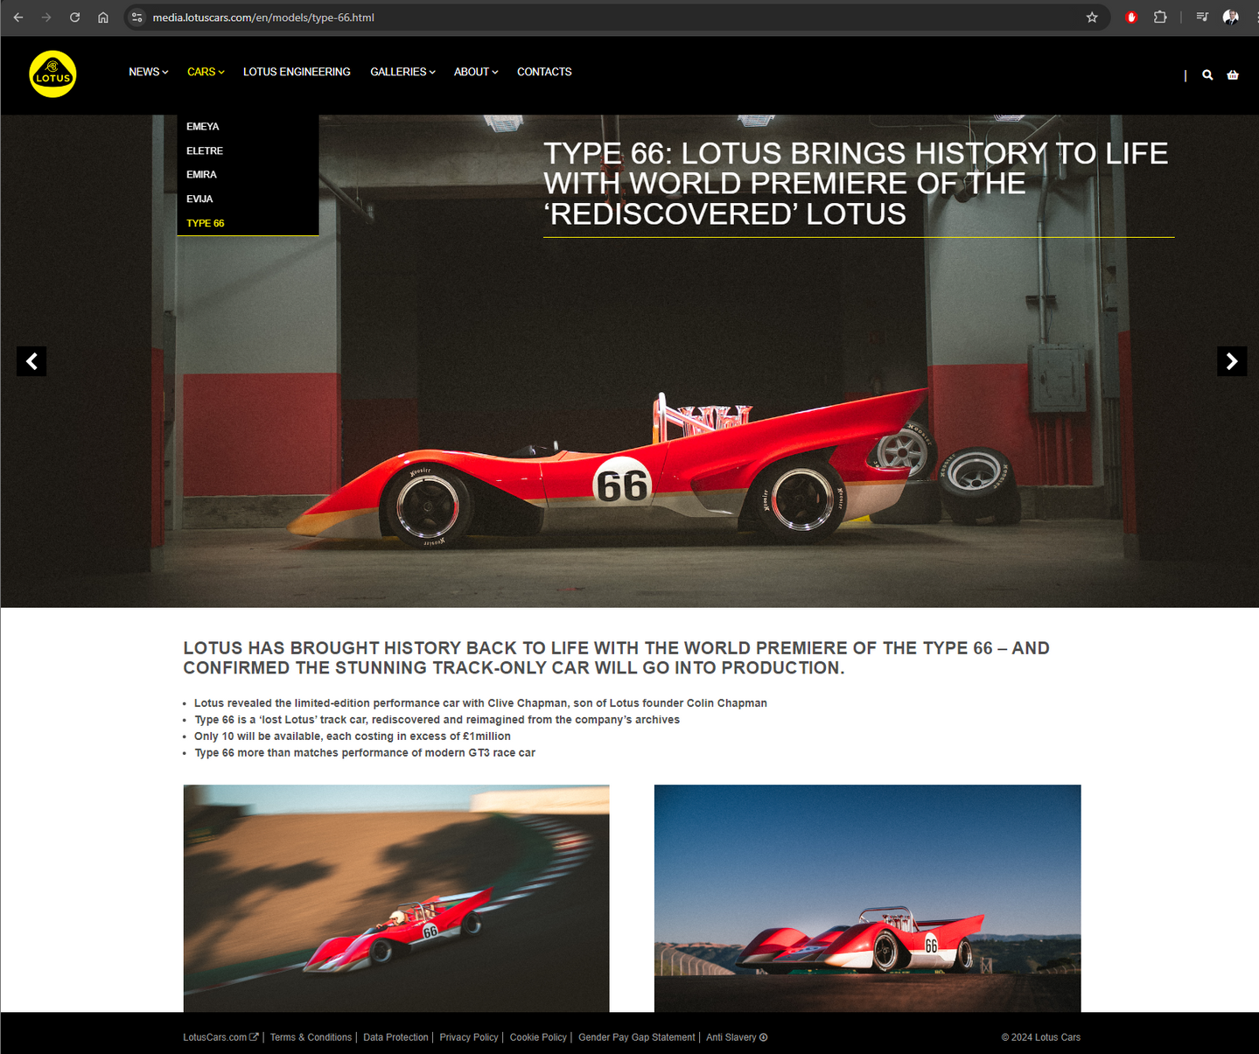Viewport: 1259px width, 1054px height.
Task: Collapse the CARS dropdown menu
Action: point(206,72)
